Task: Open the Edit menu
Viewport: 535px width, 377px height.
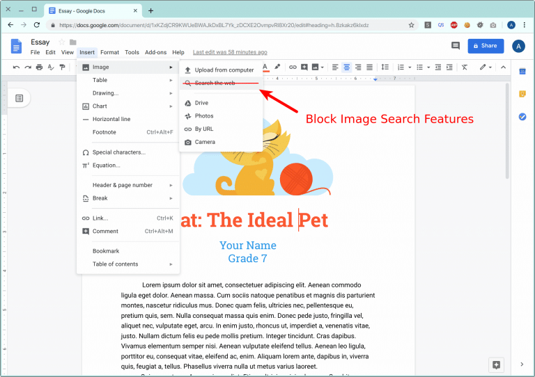Action: (x=50, y=52)
